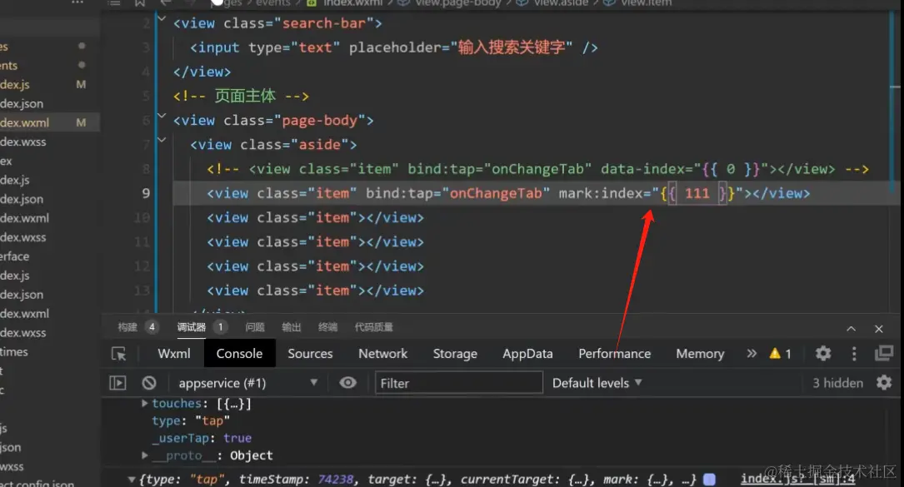Open appservice (#1) context dropdown
This screenshot has width=904, height=487.
[248, 383]
